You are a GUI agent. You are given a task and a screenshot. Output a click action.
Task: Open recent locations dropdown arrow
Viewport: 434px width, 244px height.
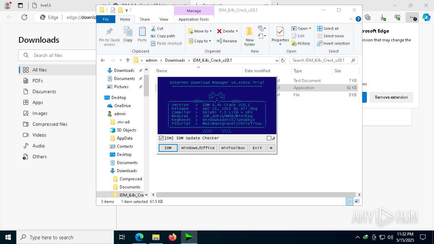tap(121, 60)
